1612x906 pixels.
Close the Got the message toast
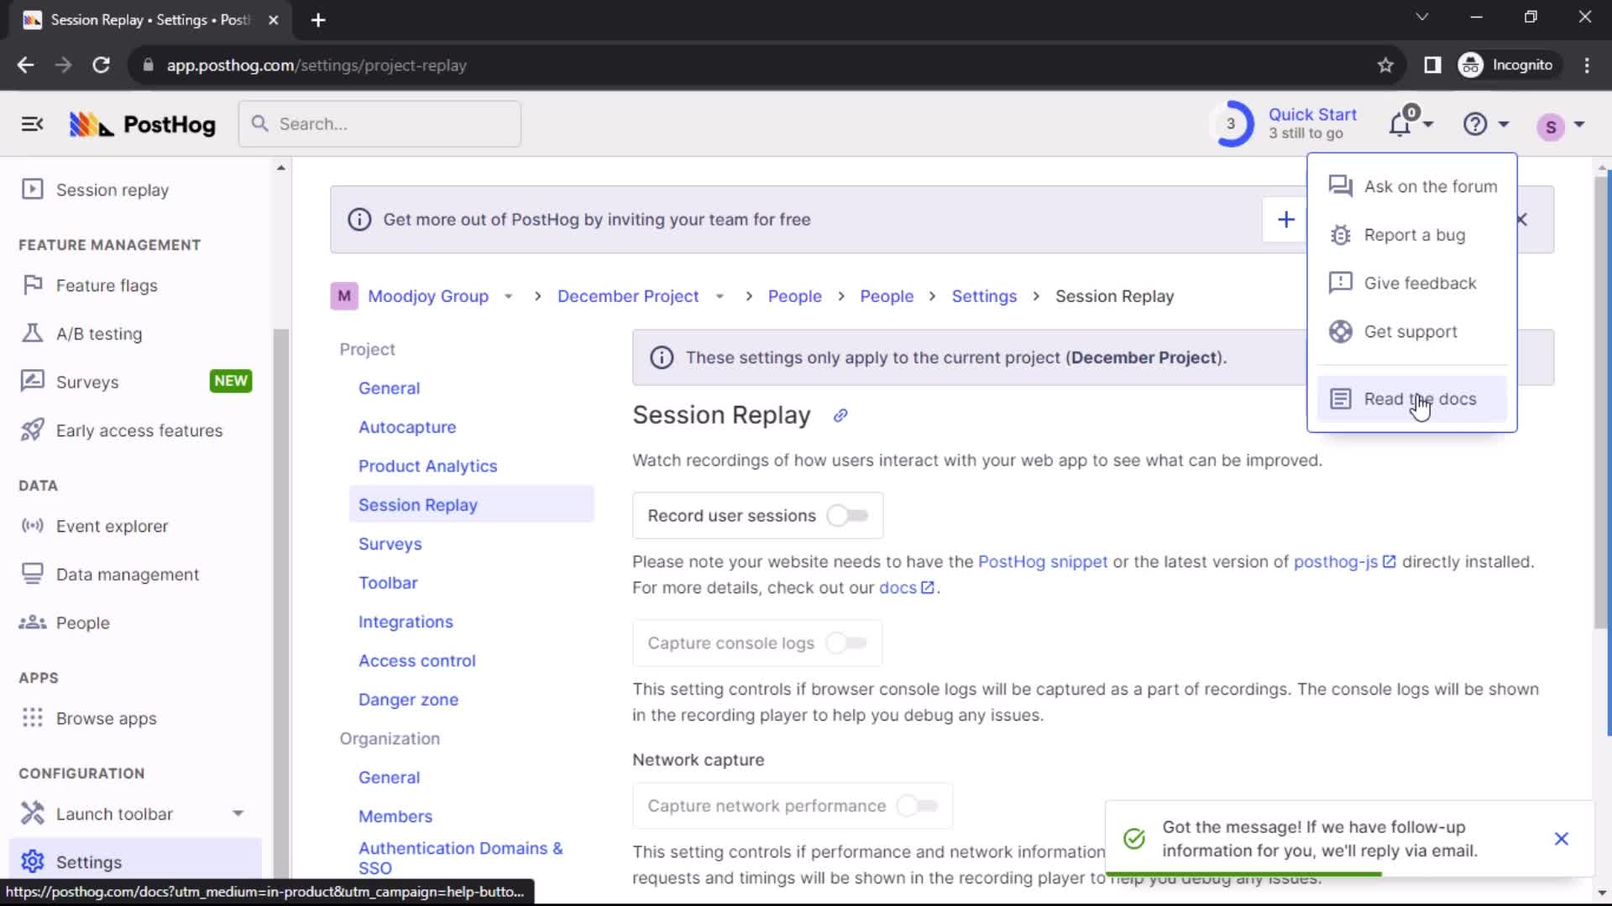coord(1562,839)
